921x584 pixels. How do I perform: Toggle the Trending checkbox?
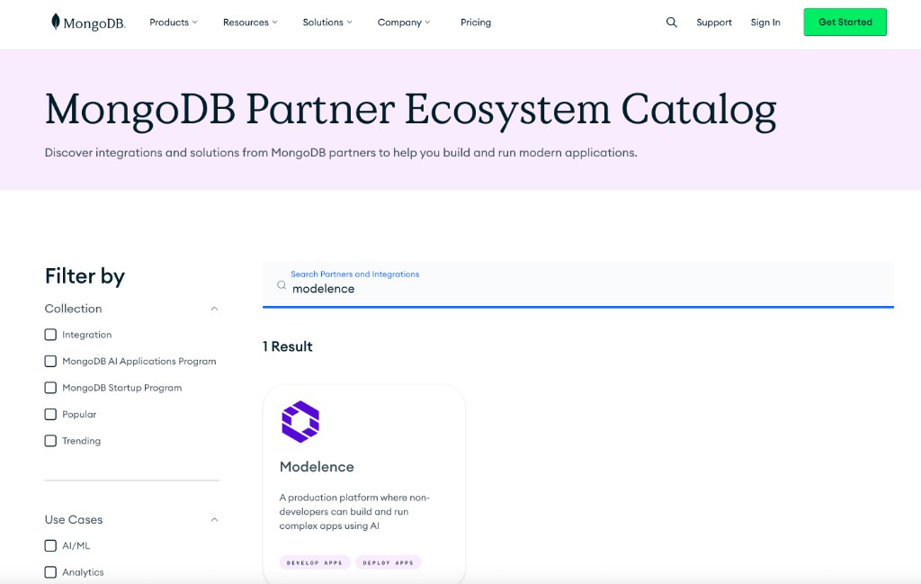50,441
